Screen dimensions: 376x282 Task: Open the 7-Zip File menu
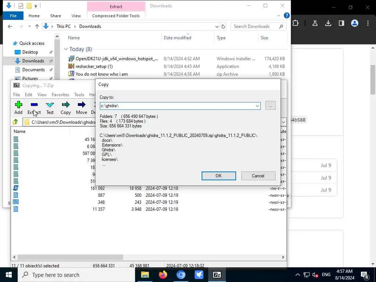click(x=17, y=95)
